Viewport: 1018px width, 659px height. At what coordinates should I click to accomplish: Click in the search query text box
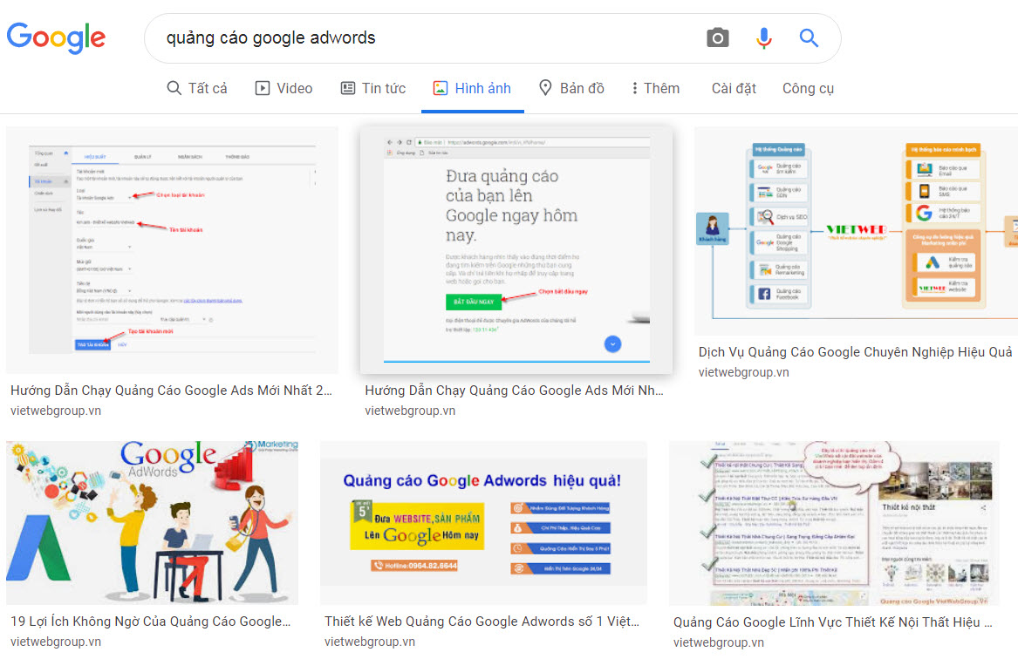pos(419,37)
